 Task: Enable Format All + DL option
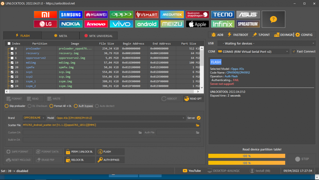(x=51, y=106)
